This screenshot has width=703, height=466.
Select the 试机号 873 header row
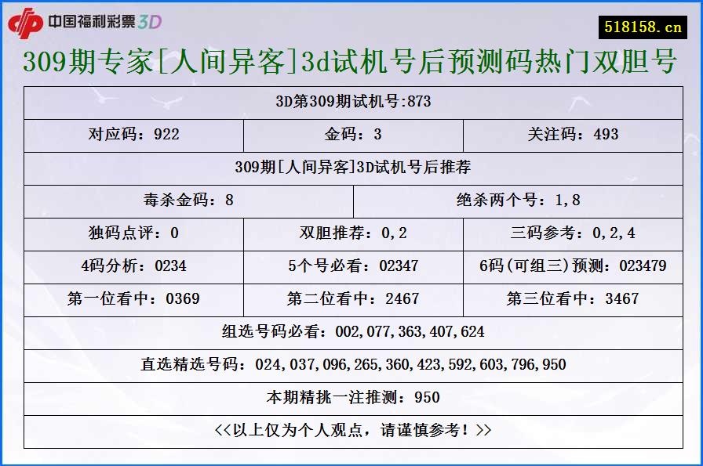[351, 100]
